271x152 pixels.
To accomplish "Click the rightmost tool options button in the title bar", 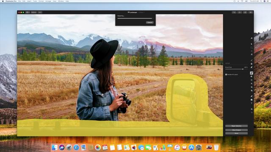I will point(251,12).
